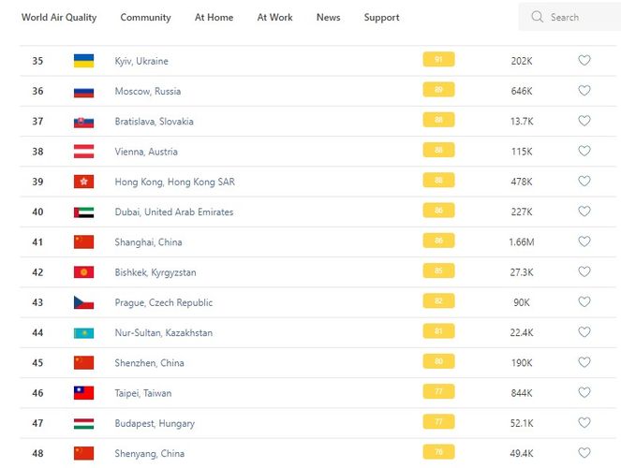The height and width of the screenshot is (468, 621).
Task: Click the Kyrgyzstan flag icon
Action: coord(83,272)
